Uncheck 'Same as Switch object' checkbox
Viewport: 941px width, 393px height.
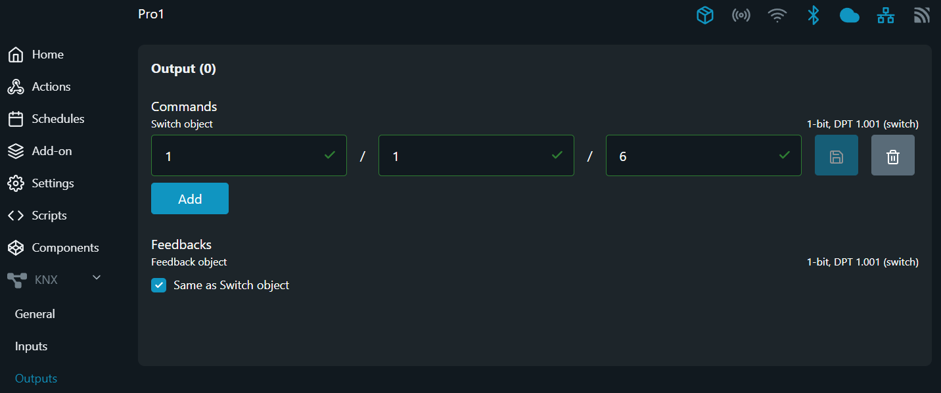159,285
